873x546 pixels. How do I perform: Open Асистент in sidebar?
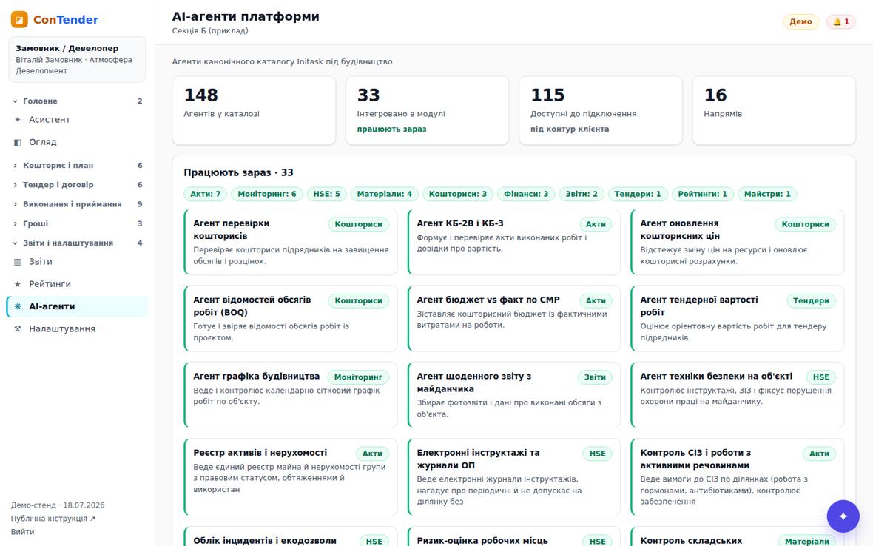[x=78, y=120]
